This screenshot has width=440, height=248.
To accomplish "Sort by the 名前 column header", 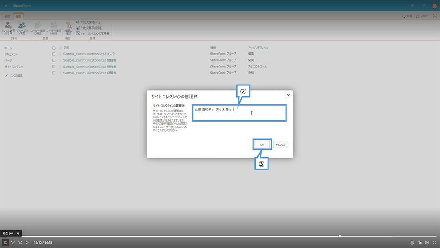I will coord(66,48).
